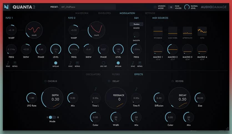The width and height of the screenshot is (232, 134).
Task: Toggle S&H sync note icon
Action: pyautogui.click(x=133, y=63)
